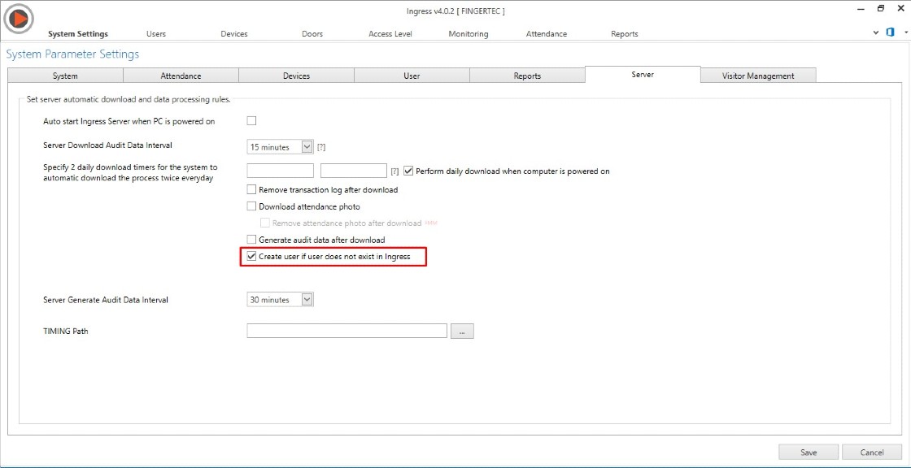Switch to the System tab
The width and height of the screenshot is (911, 468).
pyautogui.click(x=65, y=76)
